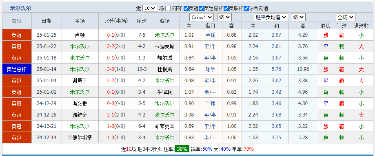Uncheck the 英足总杯 filter checkbox
Viewport: 375px width, 156px height.
click(x=201, y=9)
